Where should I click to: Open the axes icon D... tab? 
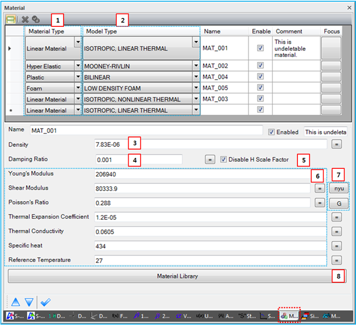click(99, 316)
